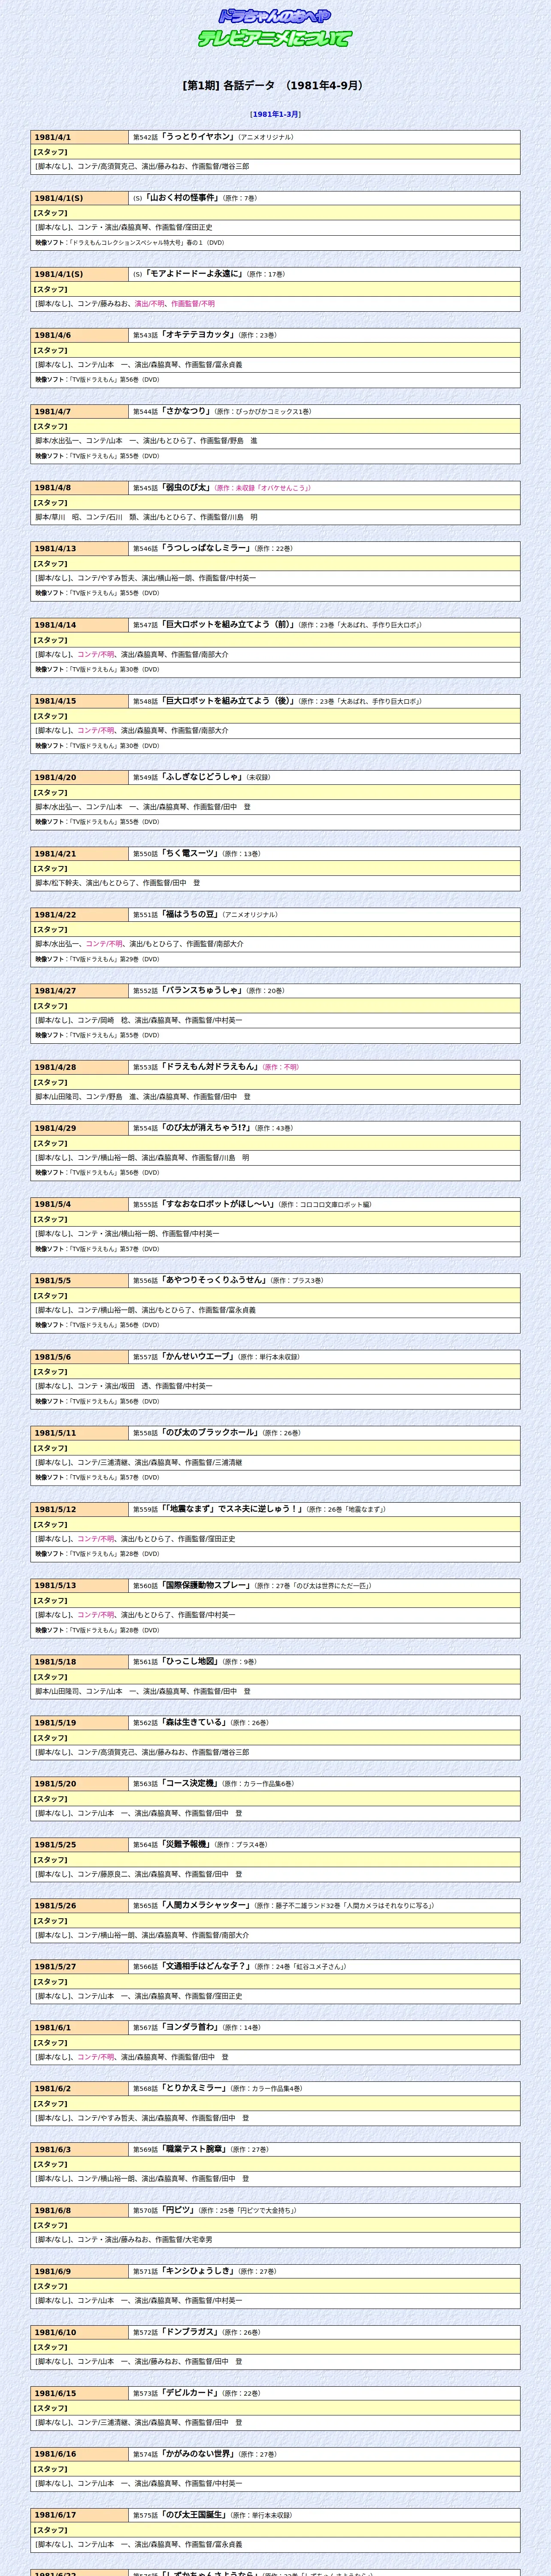
Task: Click episode title ひっこし地図
Action: click(190, 1662)
